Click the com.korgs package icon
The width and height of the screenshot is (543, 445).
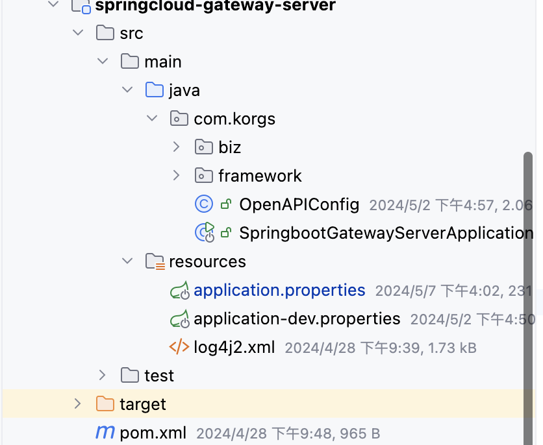[178, 118]
